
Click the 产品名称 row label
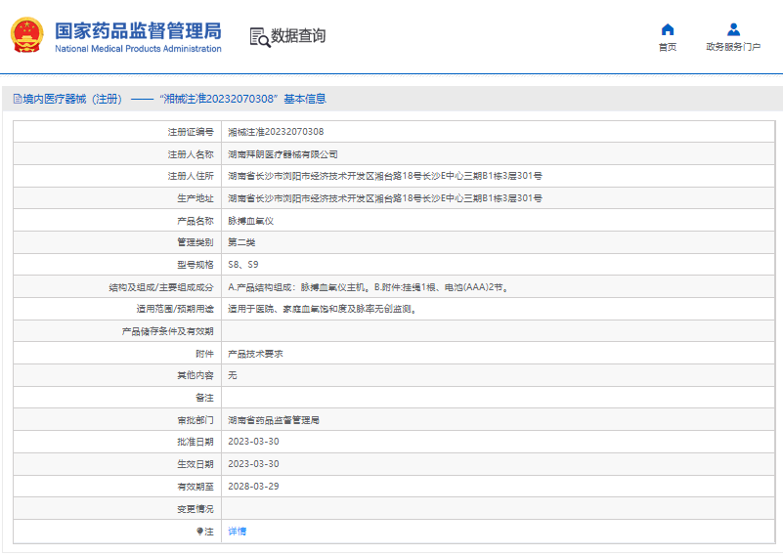196,221
